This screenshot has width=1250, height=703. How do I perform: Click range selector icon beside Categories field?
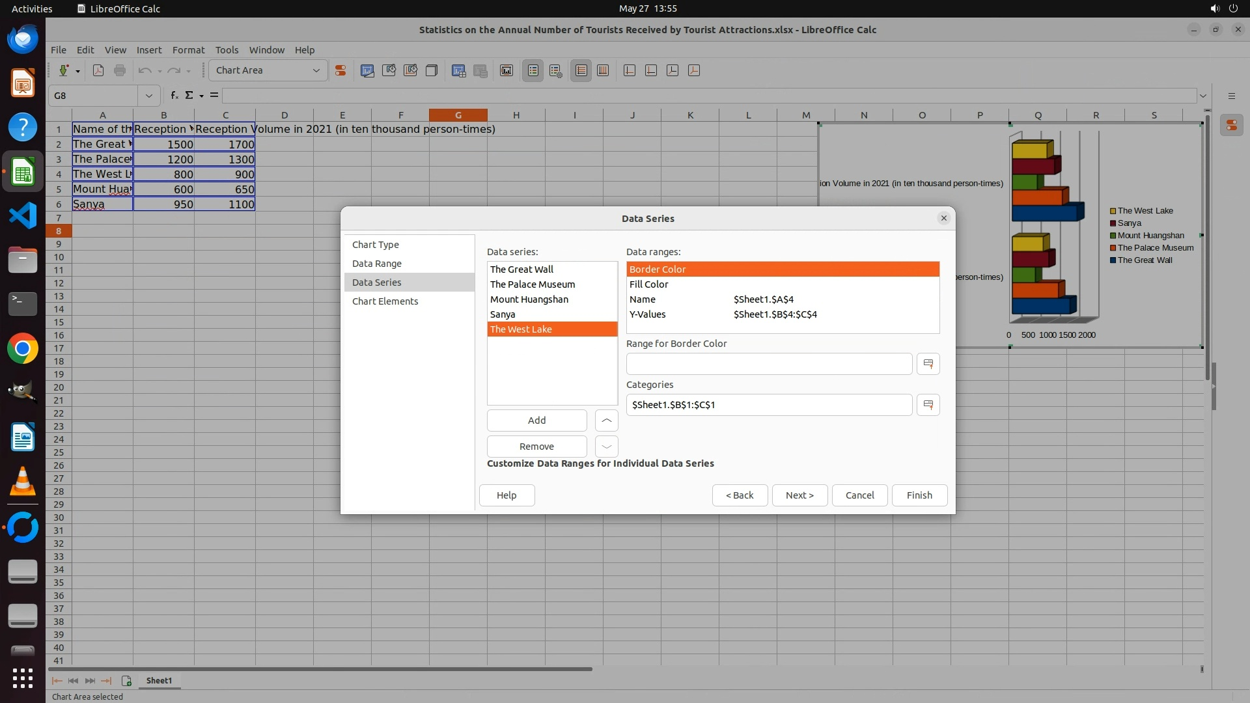click(928, 405)
